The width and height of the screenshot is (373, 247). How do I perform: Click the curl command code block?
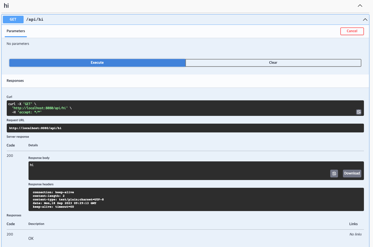185,108
